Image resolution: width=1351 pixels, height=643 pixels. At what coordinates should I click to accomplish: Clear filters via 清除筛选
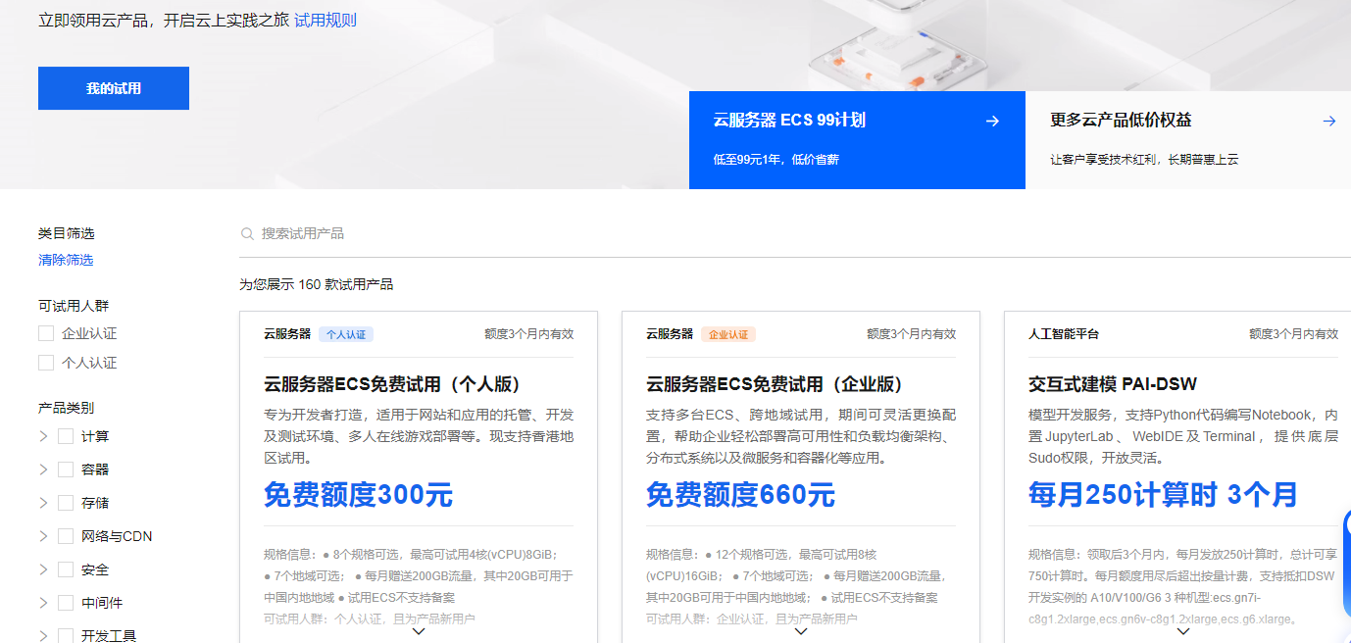[66, 260]
